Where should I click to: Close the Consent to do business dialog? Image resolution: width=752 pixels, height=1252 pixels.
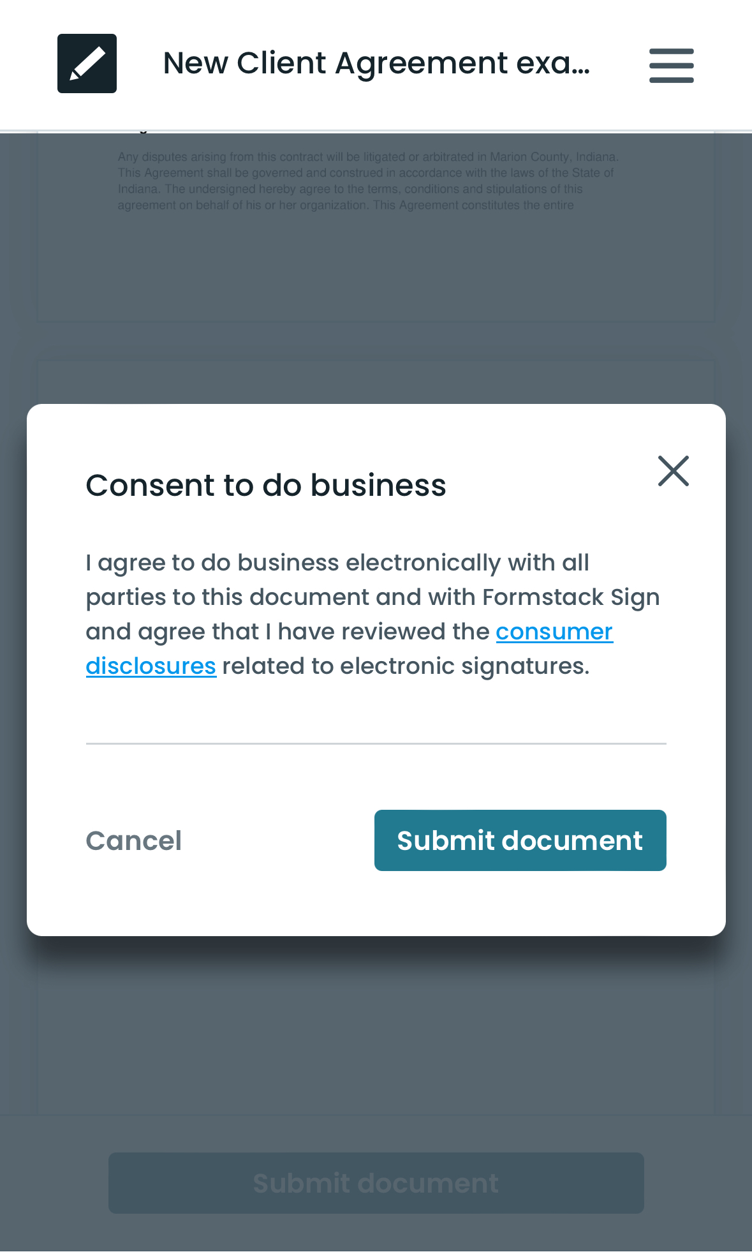pos(674,471)
